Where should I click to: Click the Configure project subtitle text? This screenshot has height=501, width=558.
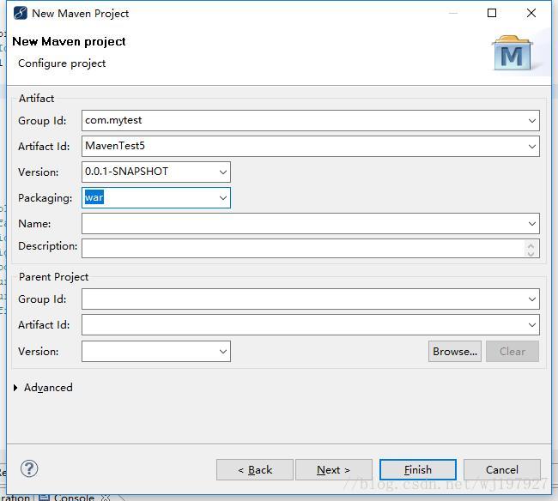click(62, 63)
